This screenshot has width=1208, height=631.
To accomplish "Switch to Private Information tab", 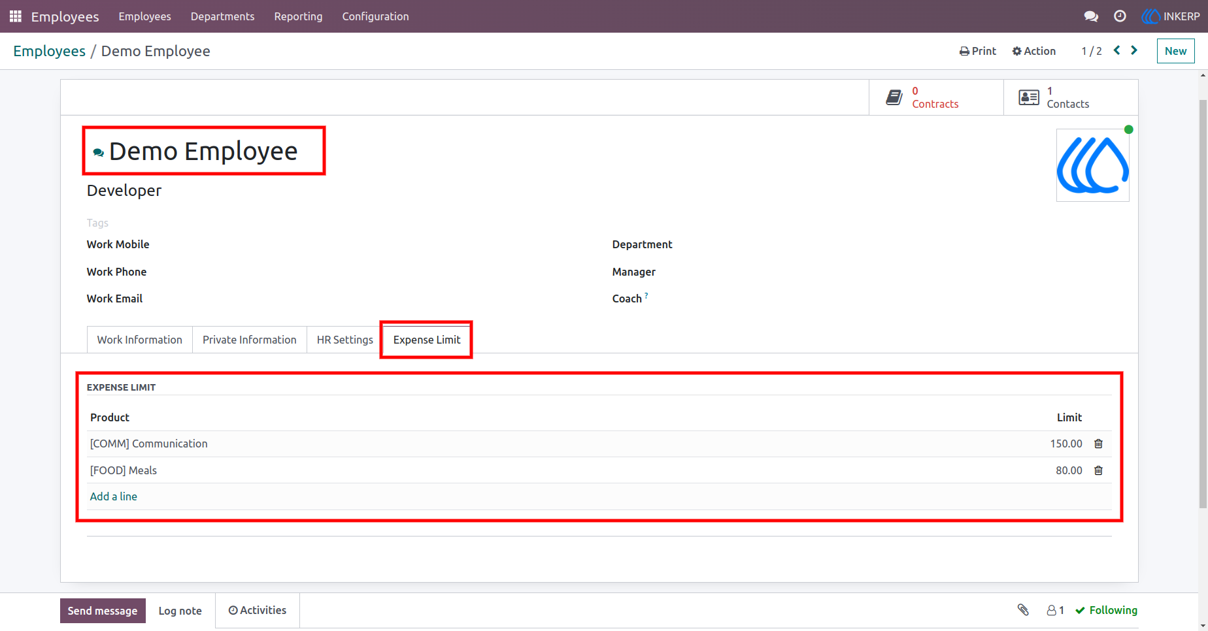I will (250, 340).
